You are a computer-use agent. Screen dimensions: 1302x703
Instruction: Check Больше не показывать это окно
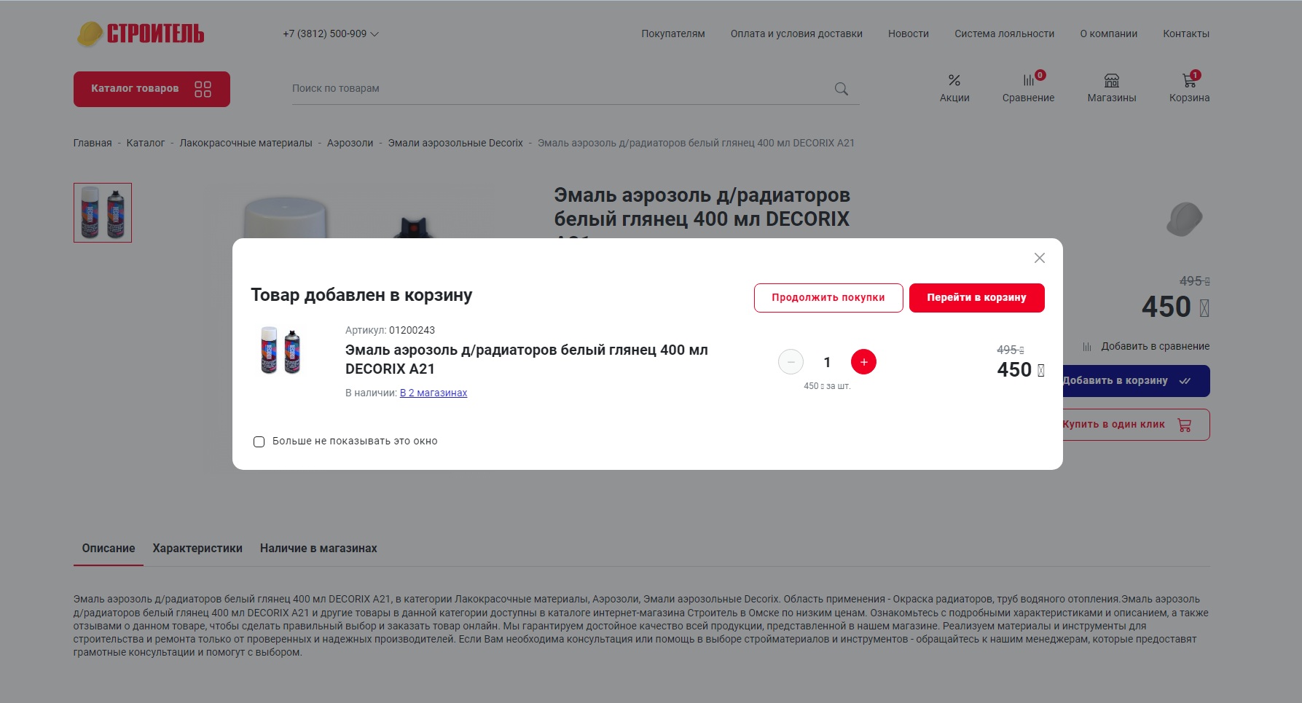point(259,441)
